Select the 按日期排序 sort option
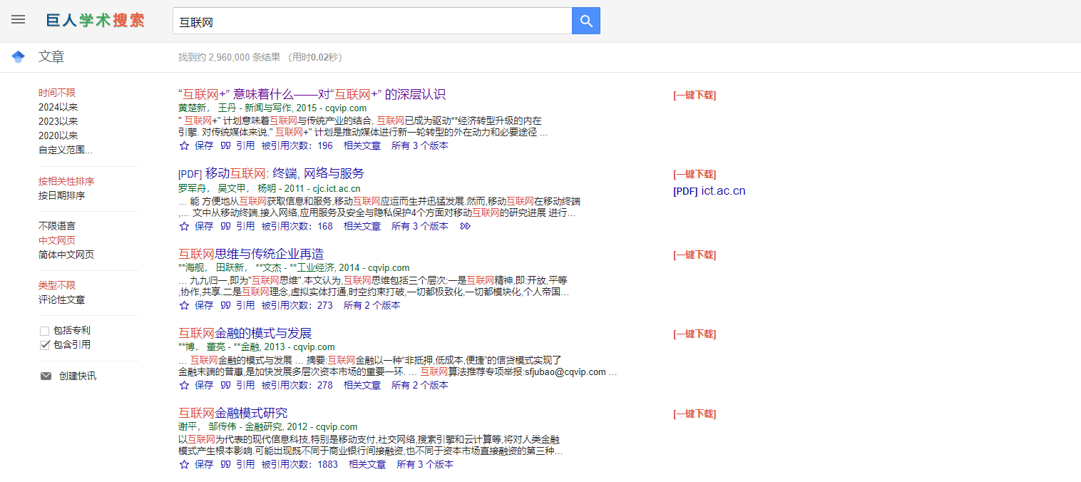The image size is (1081, 482). pos(61,195)
